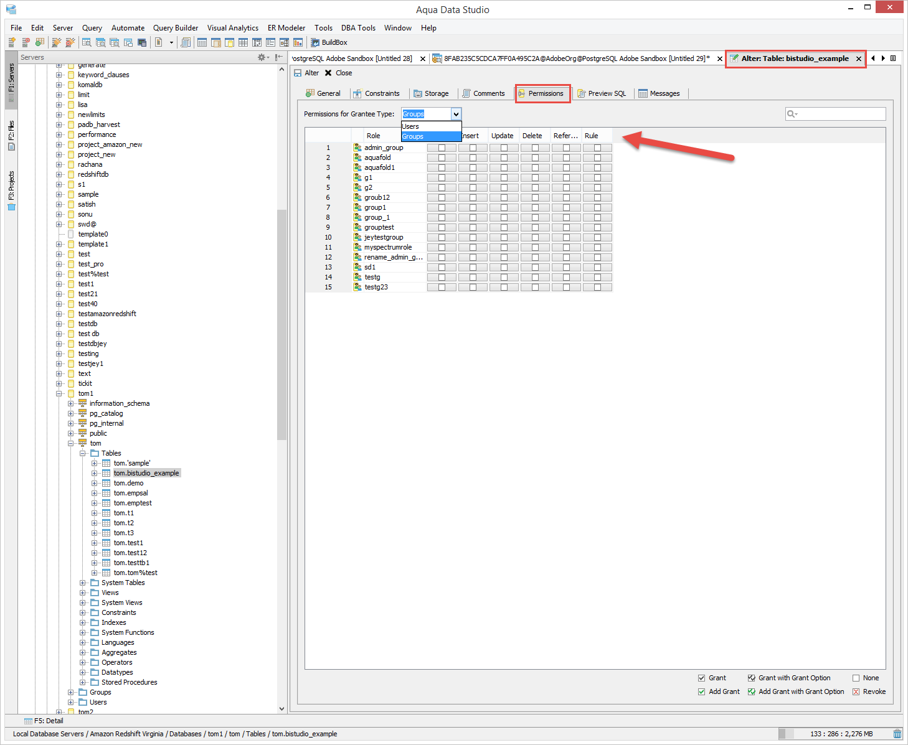Click the F5: Detail panel icon
The width and height of the screenshot is (908, 745).
[28, 721]
